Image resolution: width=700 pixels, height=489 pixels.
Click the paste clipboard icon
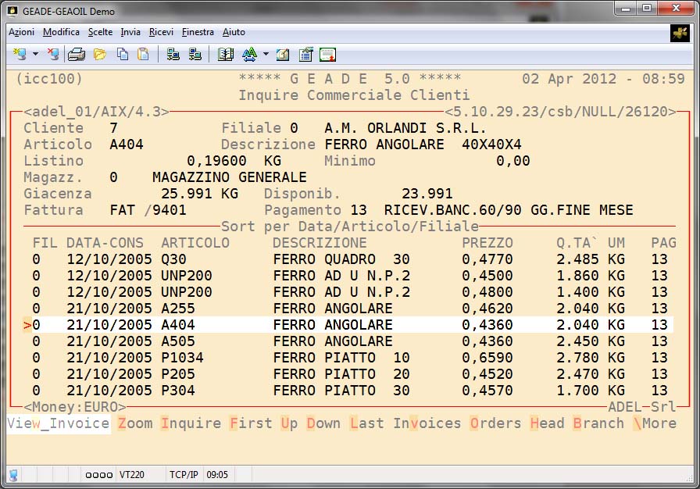(x=143, y=55)
